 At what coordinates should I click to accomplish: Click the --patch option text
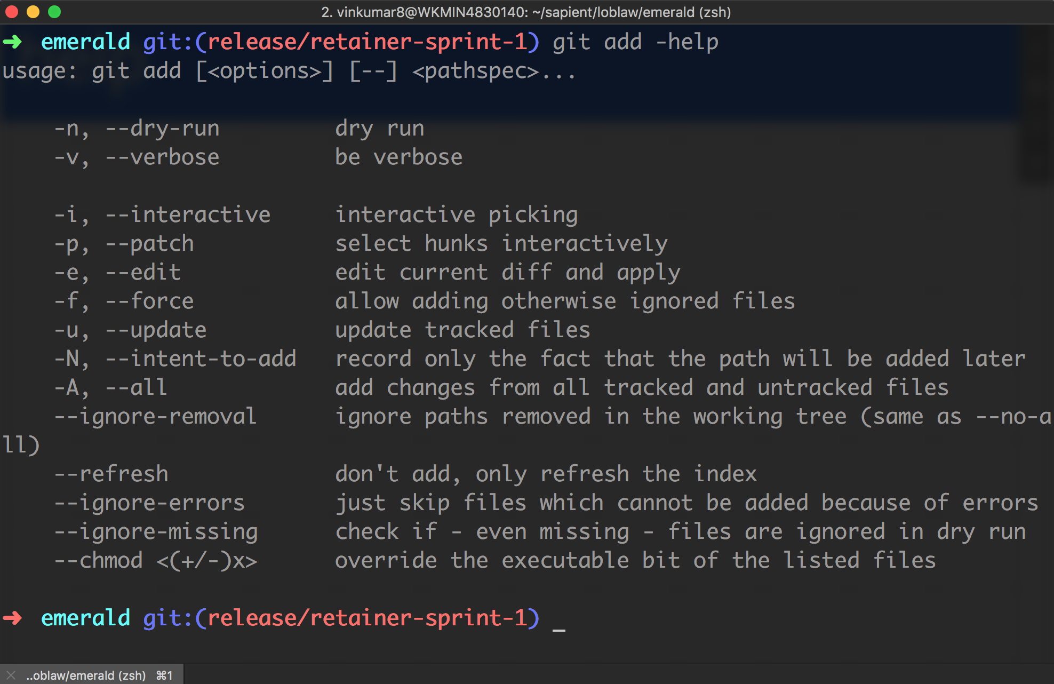pos(149,244)
